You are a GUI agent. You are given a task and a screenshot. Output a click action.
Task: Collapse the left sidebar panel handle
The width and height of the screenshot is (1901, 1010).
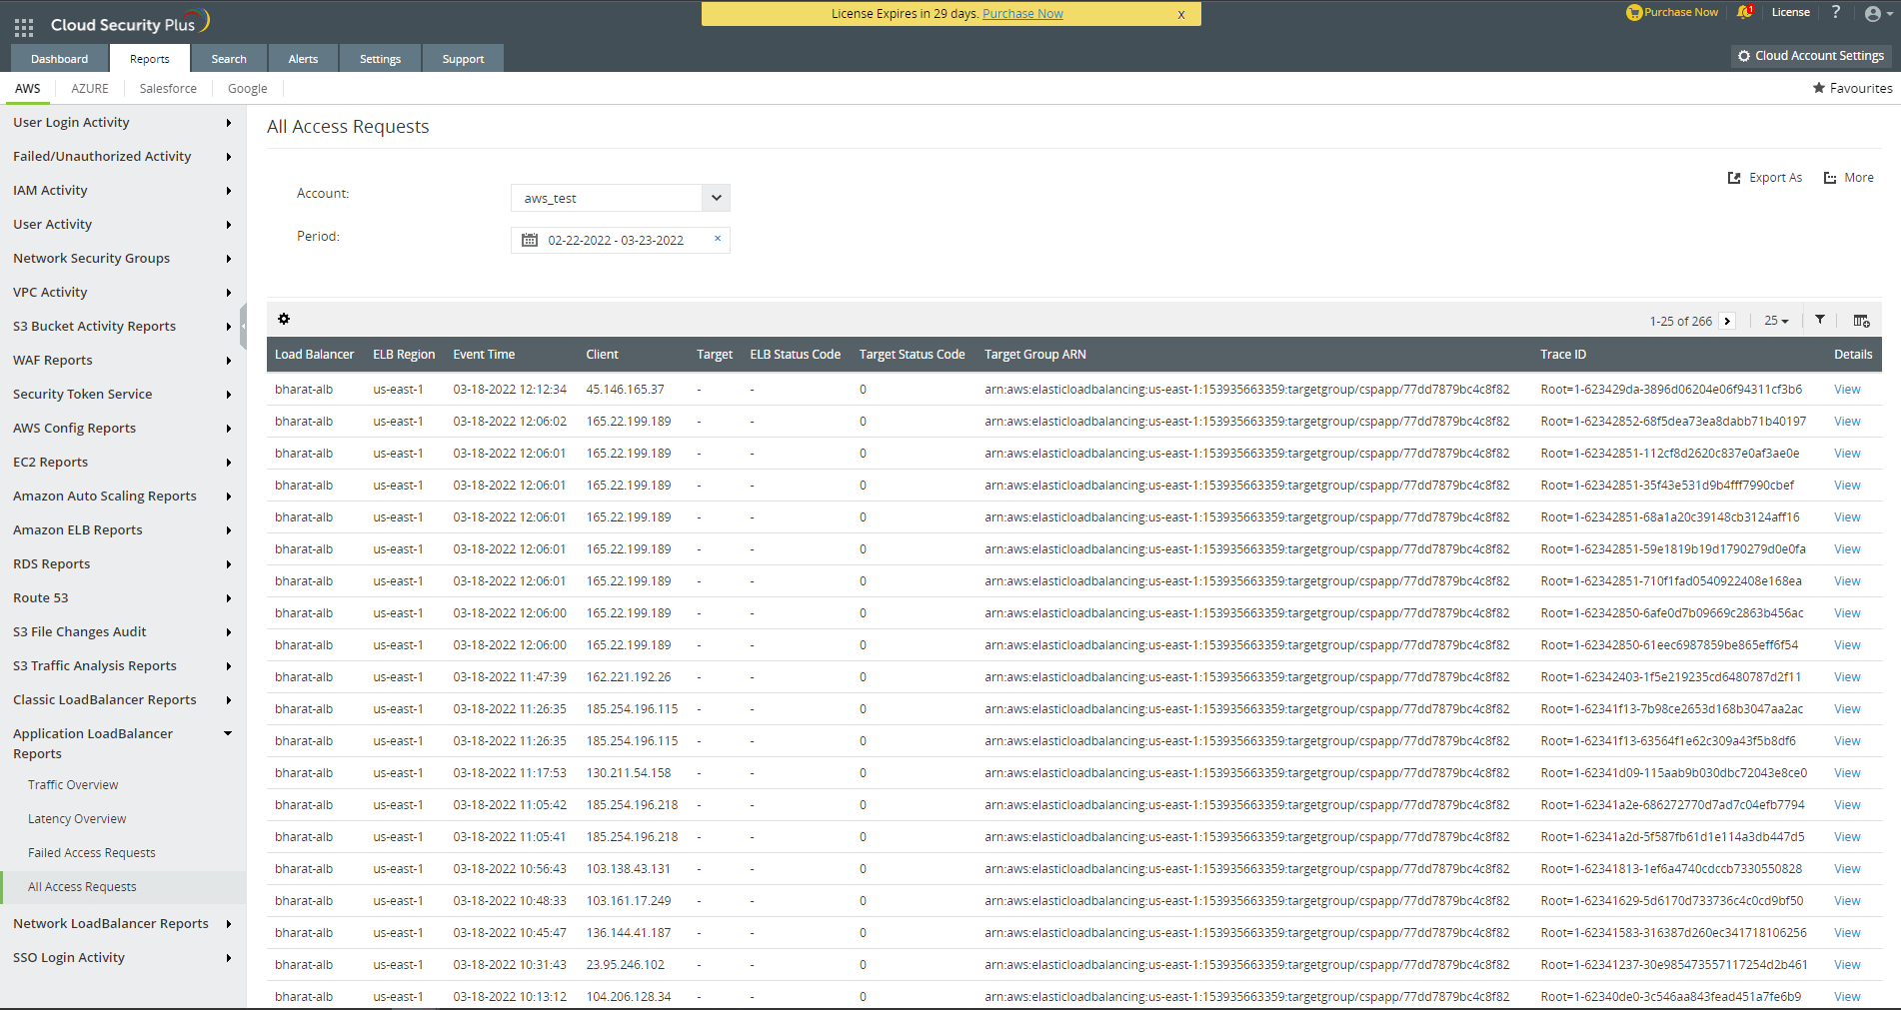pyautogui.click(x=243, y=327)
